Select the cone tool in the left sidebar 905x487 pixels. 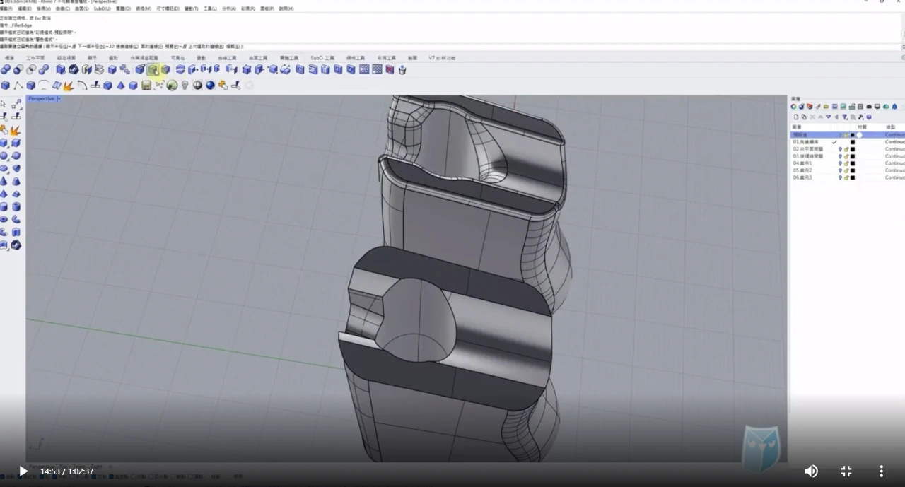pyautogui.click(x=4, y=181)
